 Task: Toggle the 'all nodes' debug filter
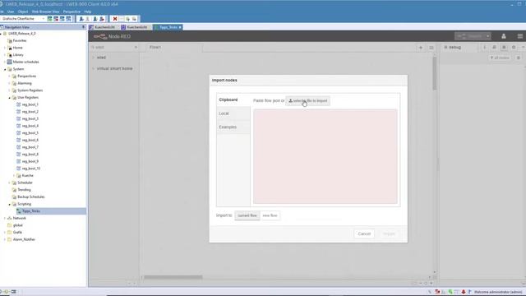coord(500,58)
